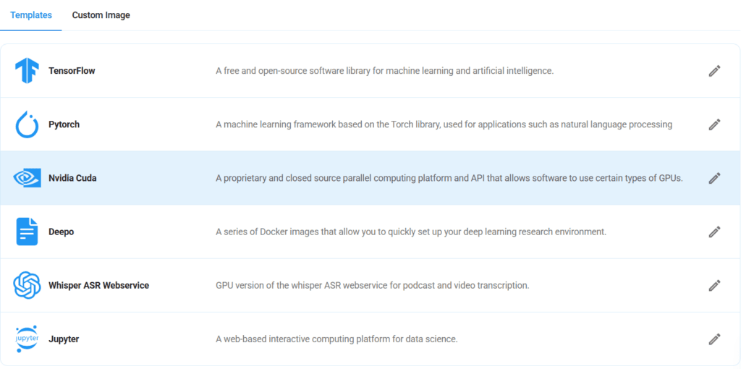Screen dimensions: 741x369
Task: Edit the TensorFlow template with pencil icon
Action: point(714,71)
